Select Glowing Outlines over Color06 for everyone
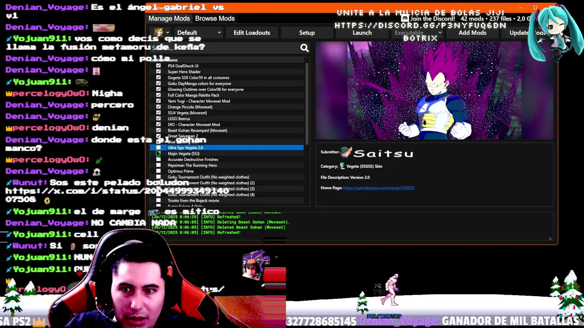The height and width of the screenshot is (328, 584). coord(226,90)
